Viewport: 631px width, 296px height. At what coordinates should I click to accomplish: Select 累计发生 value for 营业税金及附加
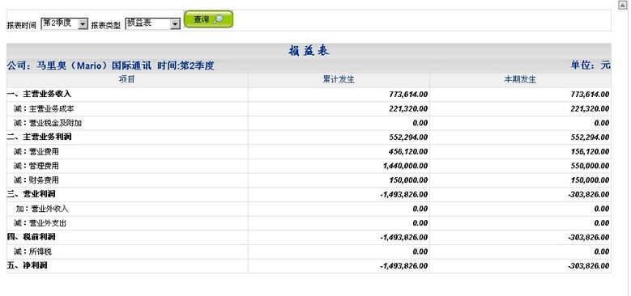click(420, 123)
